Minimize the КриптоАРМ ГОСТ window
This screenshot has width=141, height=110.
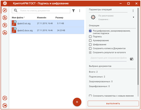(121, 4)
